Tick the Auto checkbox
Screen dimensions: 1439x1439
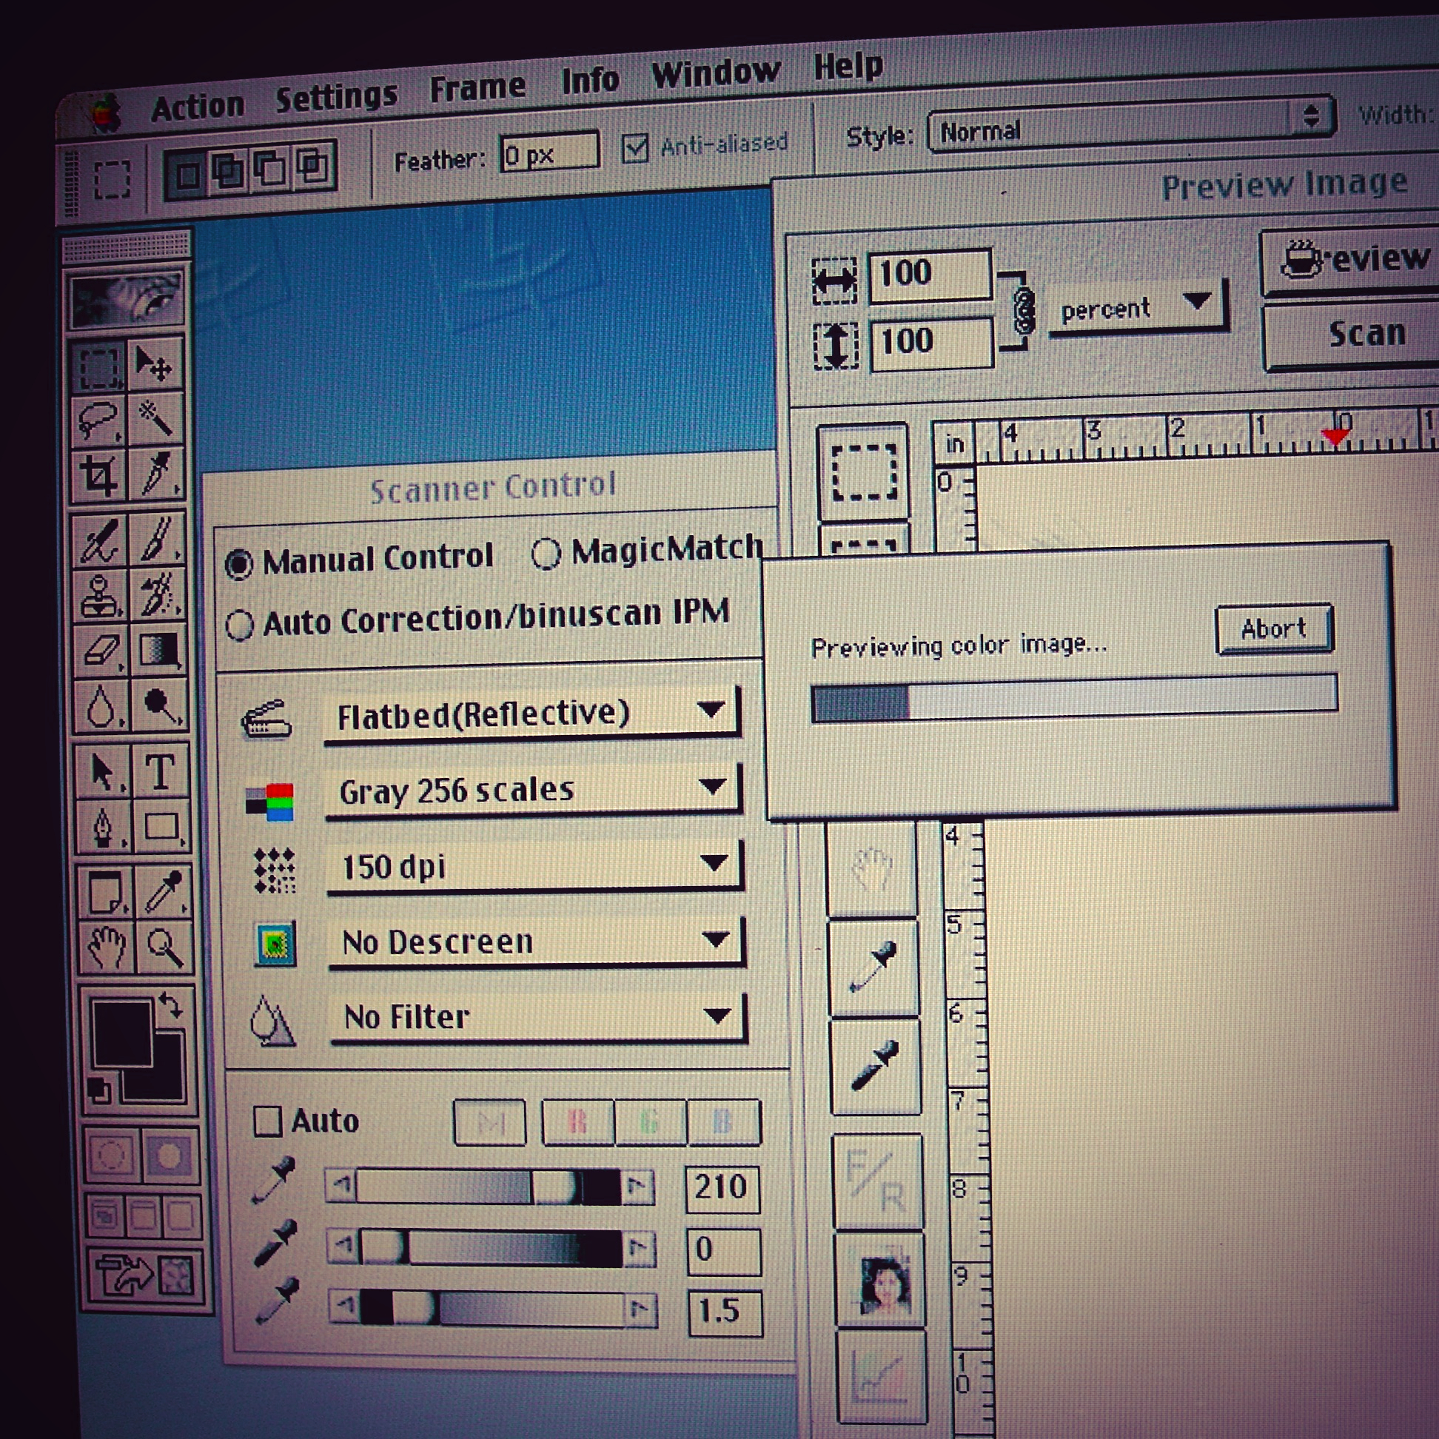click(267, 1120)
